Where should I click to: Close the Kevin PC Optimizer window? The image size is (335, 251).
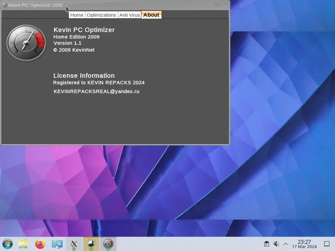tap(224, 5)
